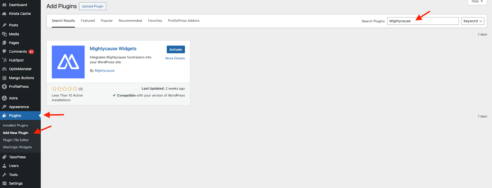This screenshot has width=492, height=188.
Task: Open the Dashboard menu item label
Action: click(x=18, y=5)
